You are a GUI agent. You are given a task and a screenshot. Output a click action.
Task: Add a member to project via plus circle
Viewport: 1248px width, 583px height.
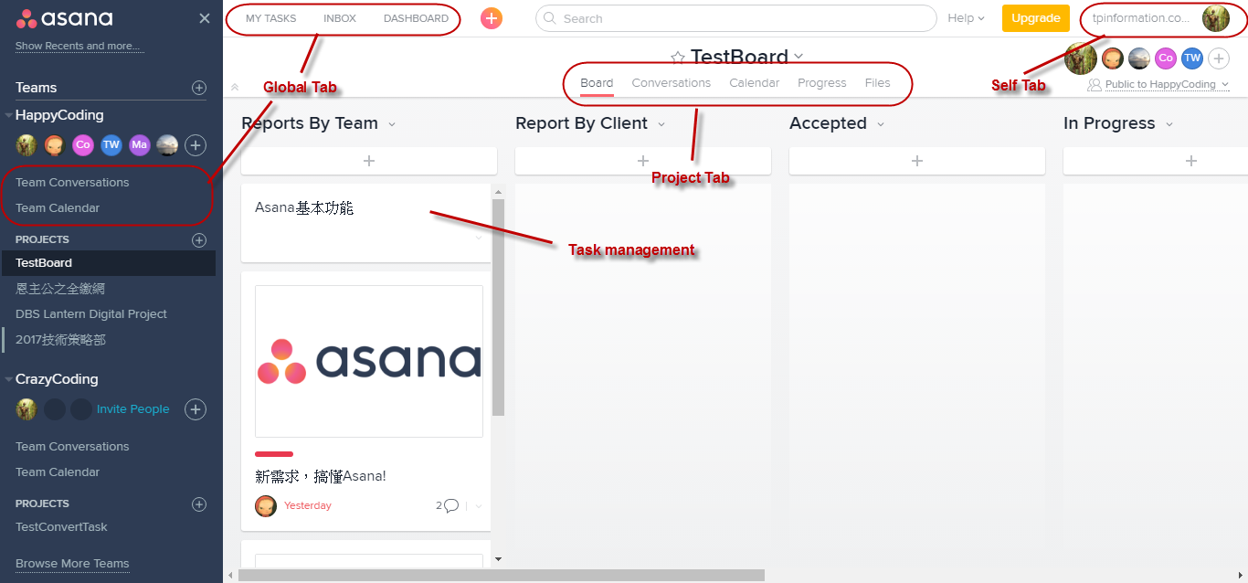click(x=1219, y=58)
